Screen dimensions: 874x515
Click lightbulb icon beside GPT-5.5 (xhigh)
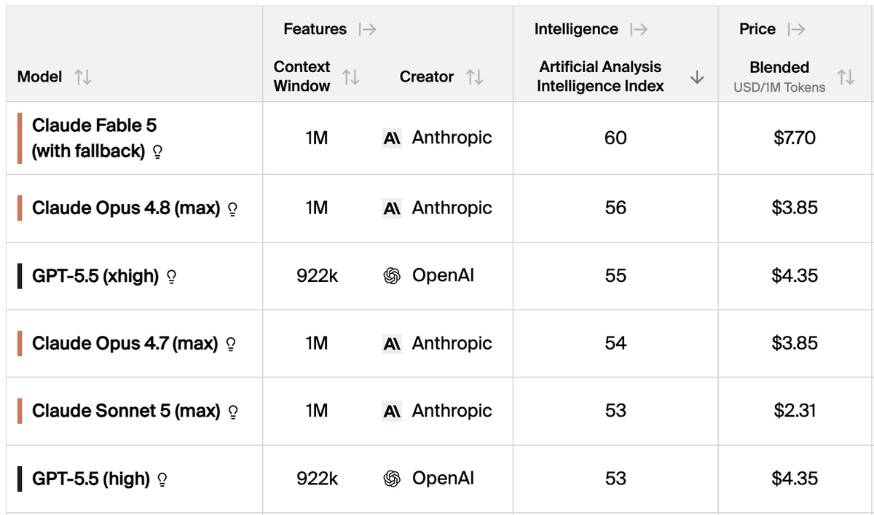click(172, 277)
